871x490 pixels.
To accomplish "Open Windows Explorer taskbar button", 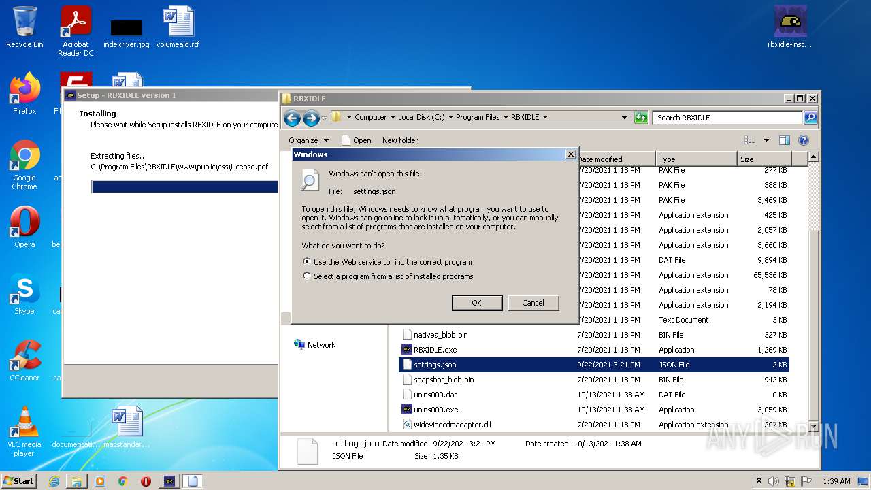I will (77, 481).
